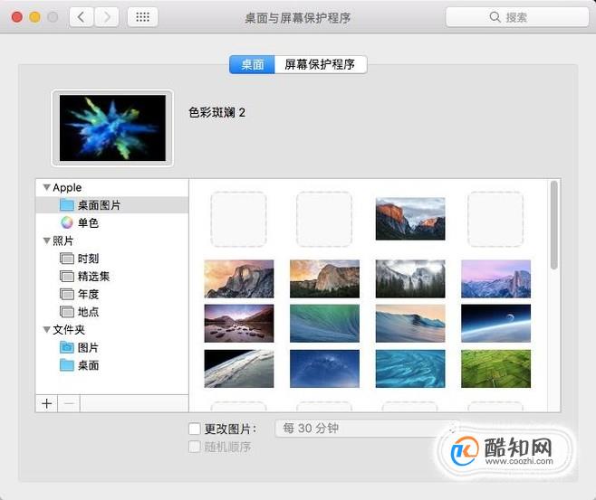Choose the lake with rocks wallpaper
The width and height of the screenshot is (596, 500).
point(239,324)
